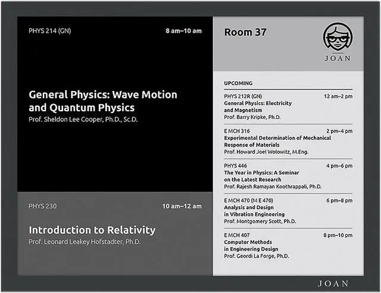
Task: Select the E MCH 316 course code
Action: click(237, 130)
